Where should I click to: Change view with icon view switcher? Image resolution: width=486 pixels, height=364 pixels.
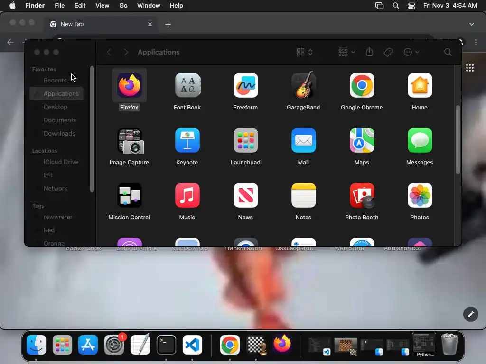305,52
